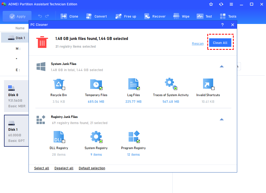
Task: Click the Log Files icon
Action: click(x=133, y=84)
